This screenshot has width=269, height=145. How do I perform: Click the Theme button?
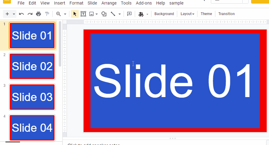(206, 14)
